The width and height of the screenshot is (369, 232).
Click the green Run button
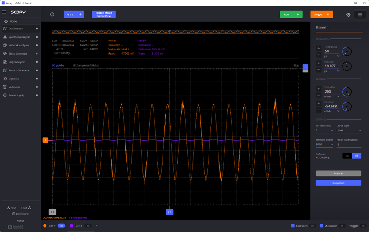tap(291, 14)
